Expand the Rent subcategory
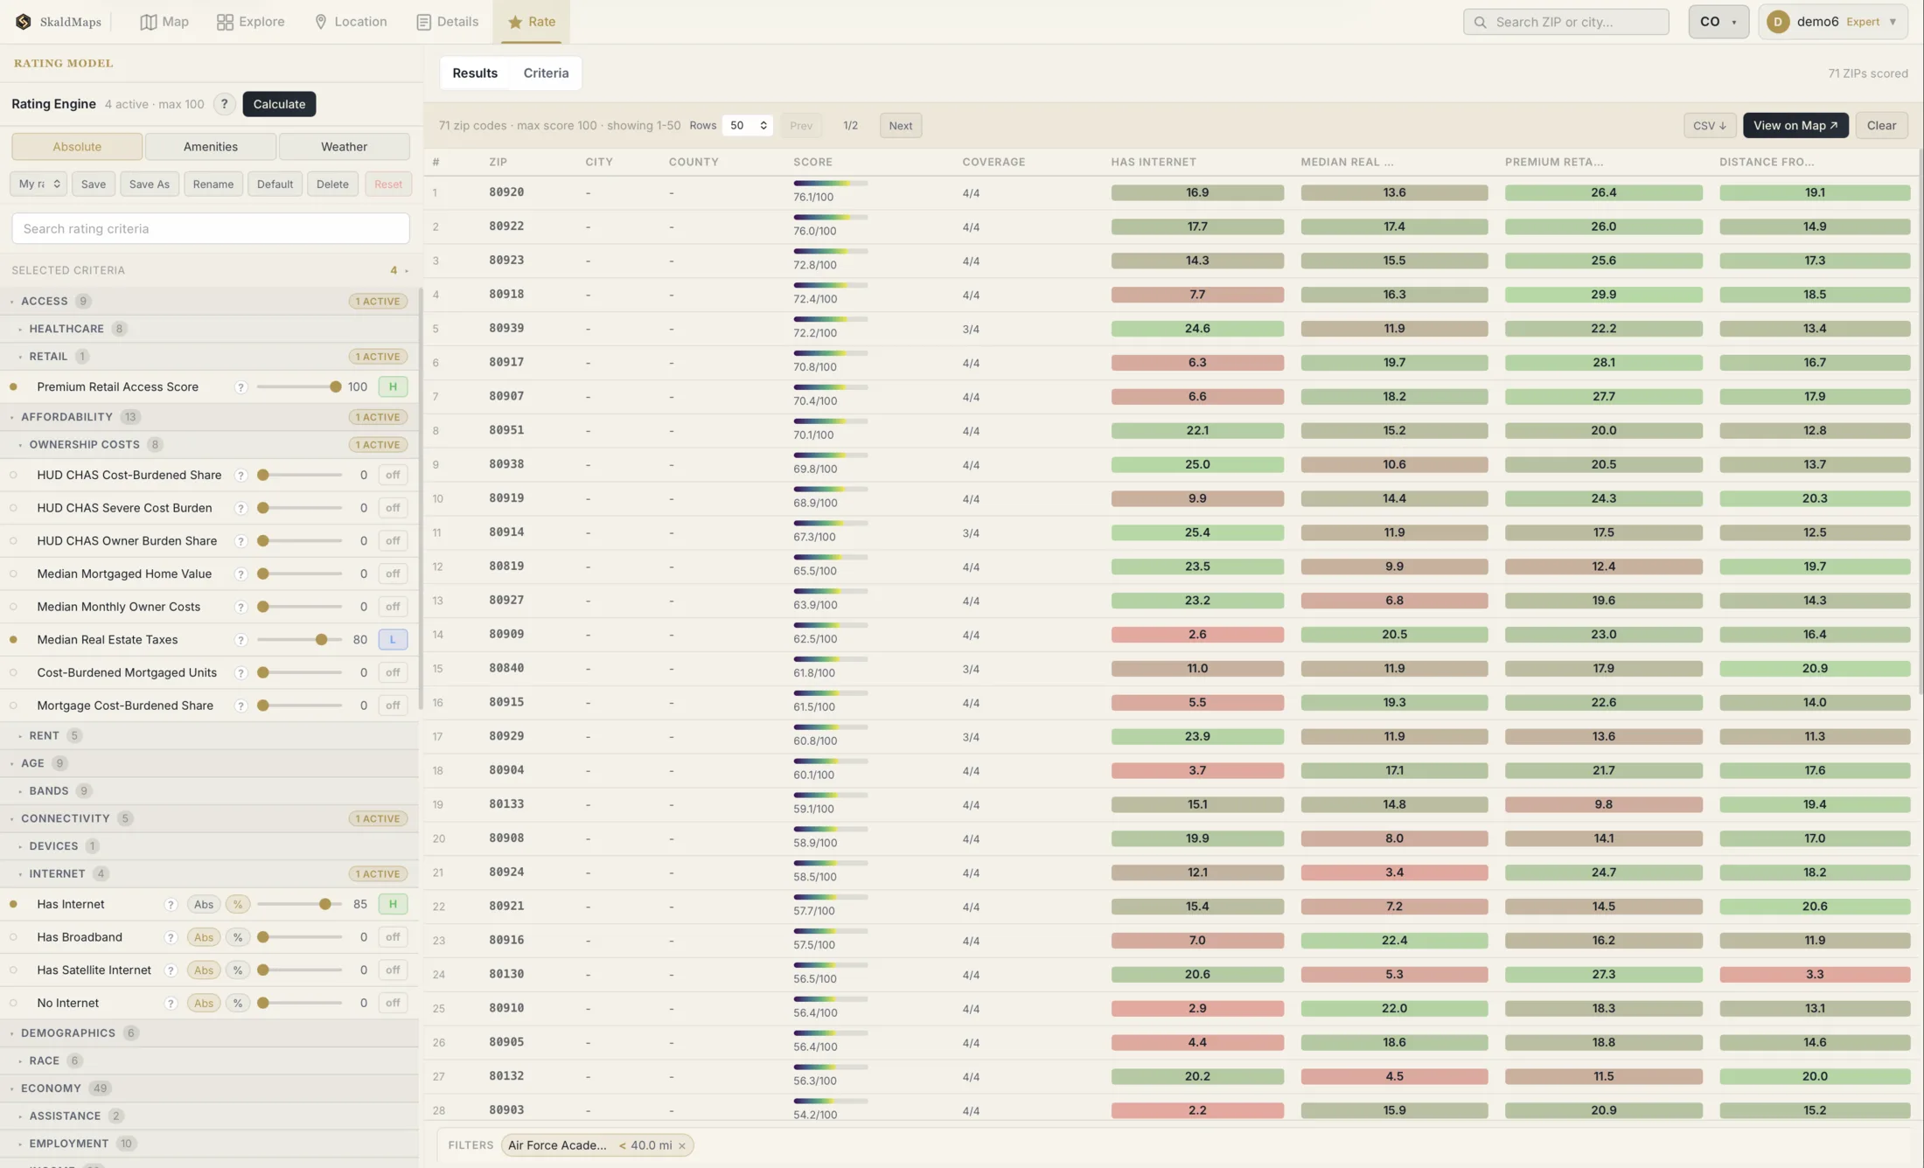The height and width of the screenshot is (1168, 1924). point(44,736)
